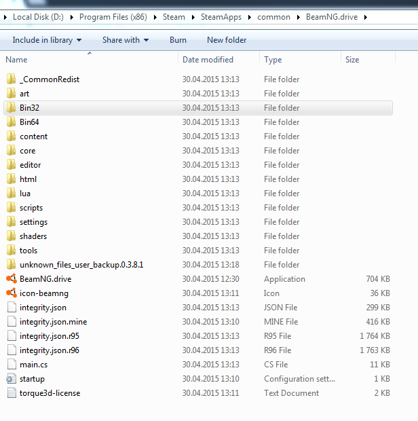
Task: Expand the arrow after Steam in address bar
Action: tap(193, 17)
